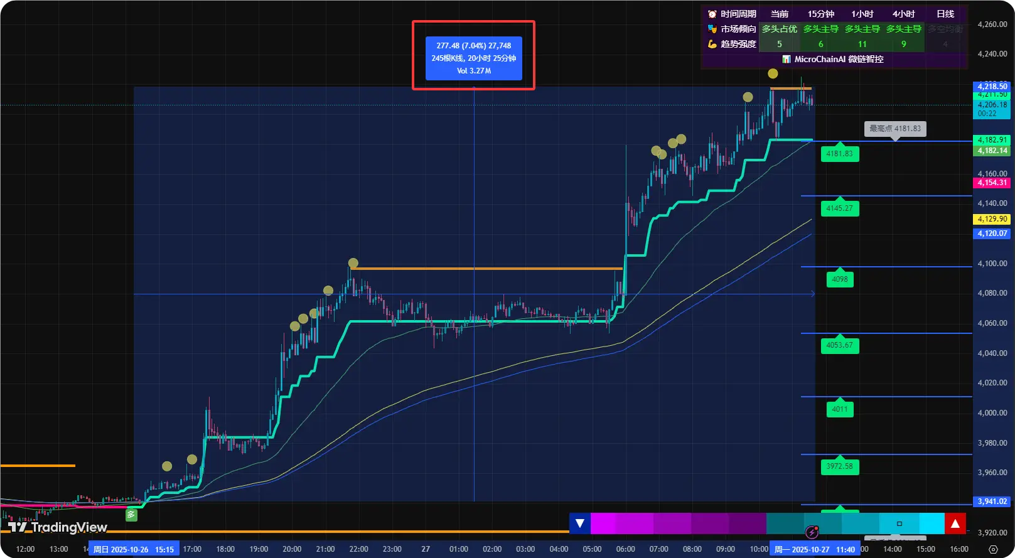
Task: Click the trend strength value 9
Action: 904,44
